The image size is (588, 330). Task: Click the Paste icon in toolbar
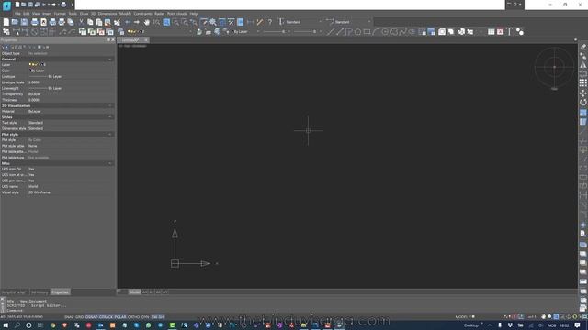click(99, 22)
